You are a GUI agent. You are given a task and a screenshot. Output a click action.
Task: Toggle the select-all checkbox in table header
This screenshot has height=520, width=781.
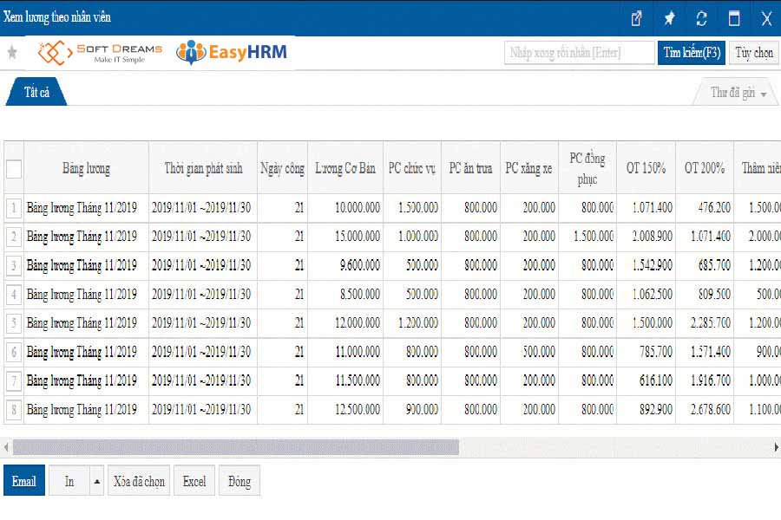(14, 169)
